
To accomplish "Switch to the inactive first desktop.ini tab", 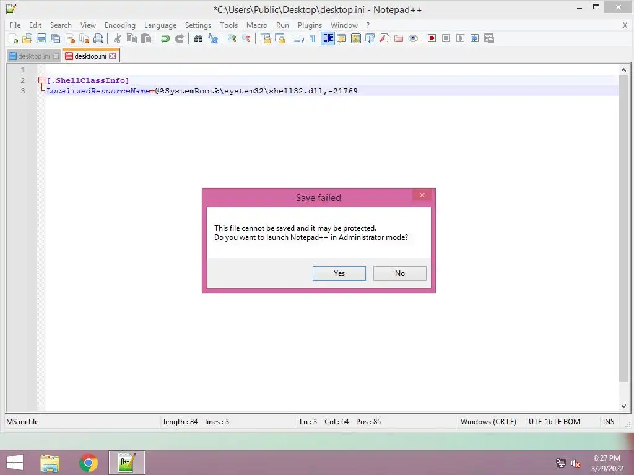I will click(x=33, y=56).
